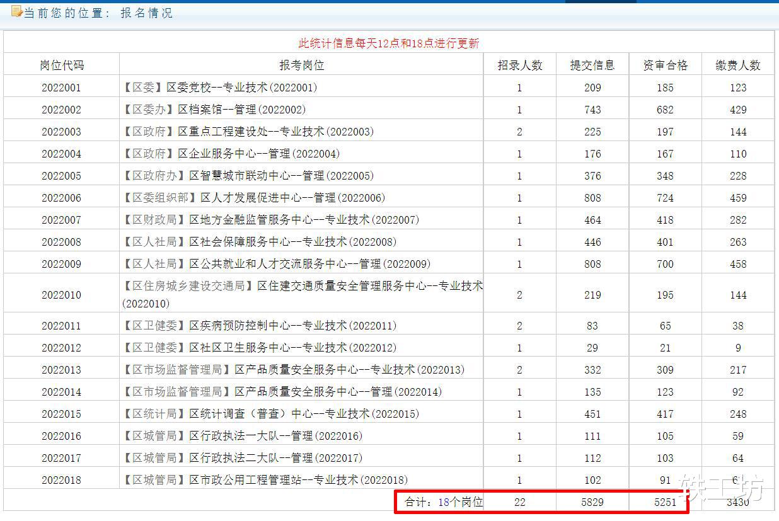Click the total submitted count 5829
Viewport: 779px width, 521px height.
pyautogui.click(x=592, y=501)
